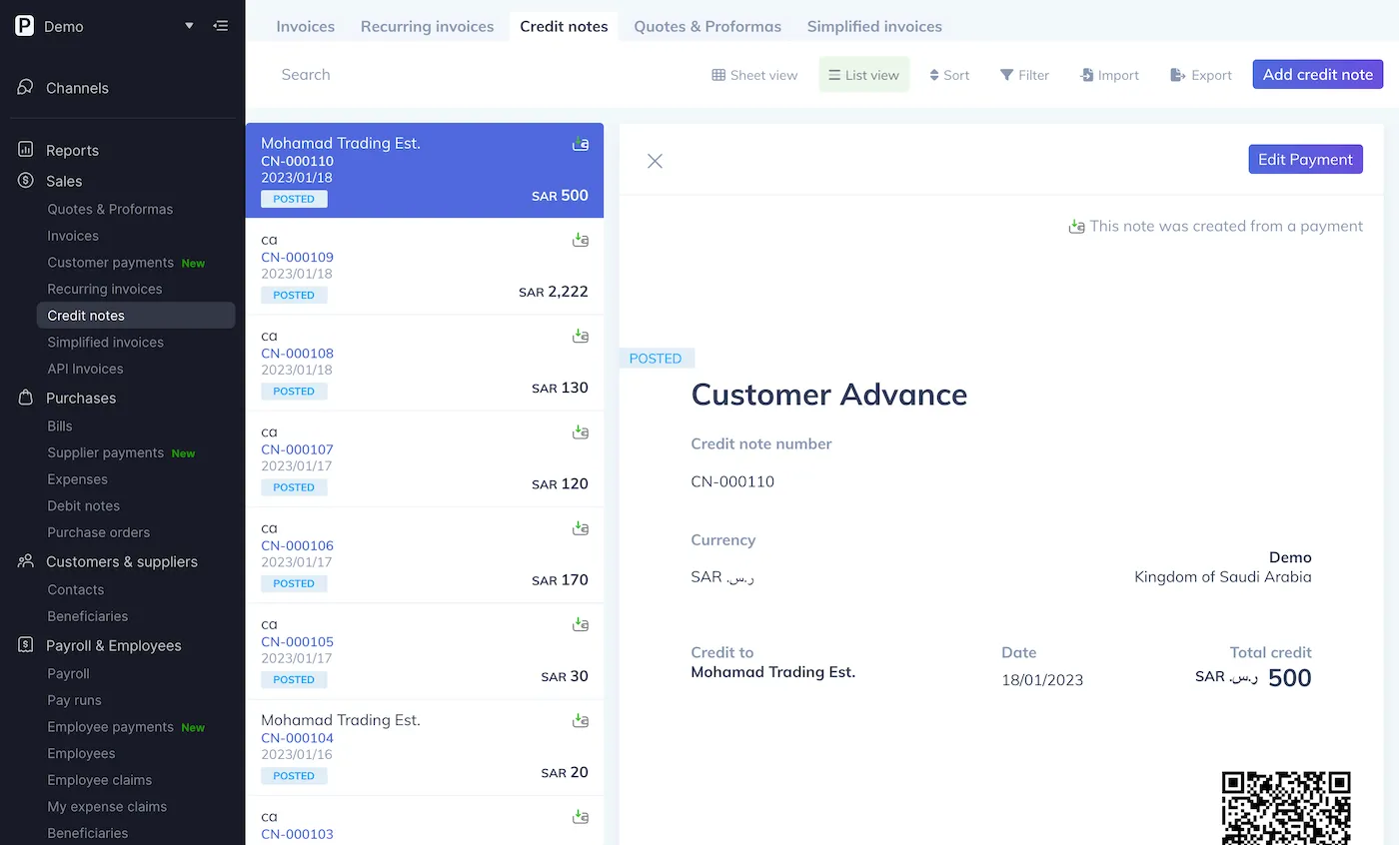
Task: Click the Customers & suppliers people icon
Action: pyautogui.click(x=26, y=561)
